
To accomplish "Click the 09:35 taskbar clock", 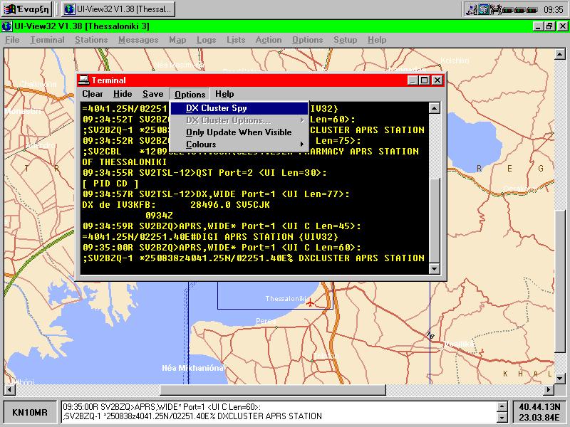I will point(554,10).
